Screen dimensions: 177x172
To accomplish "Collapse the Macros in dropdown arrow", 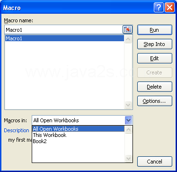I will [x=129, y=120].
